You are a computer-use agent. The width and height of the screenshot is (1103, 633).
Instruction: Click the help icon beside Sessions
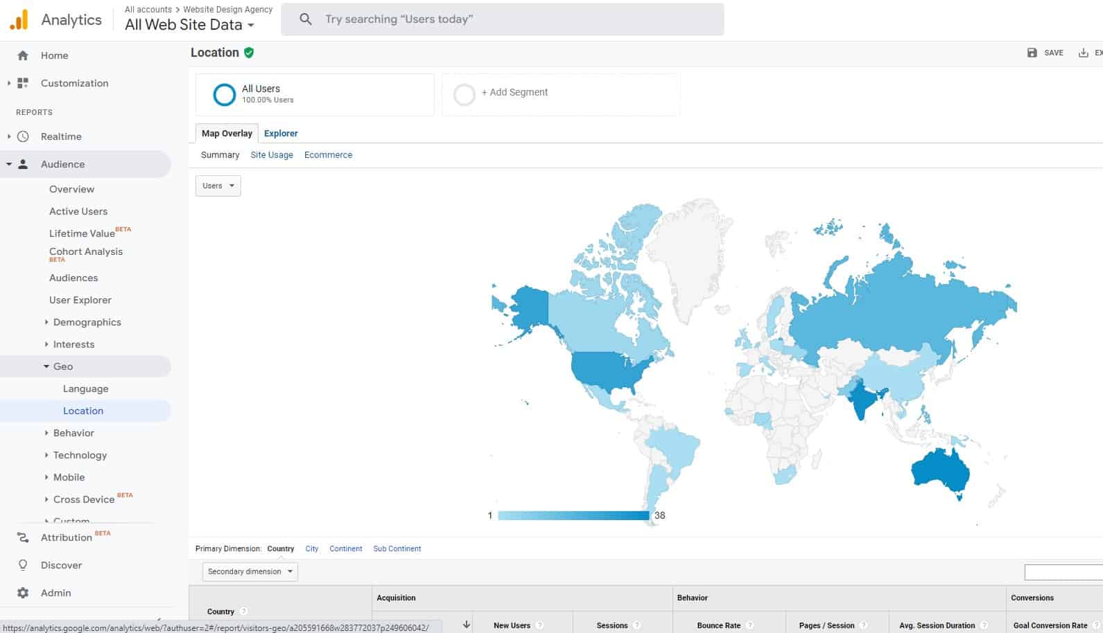[x=636, y=625]
